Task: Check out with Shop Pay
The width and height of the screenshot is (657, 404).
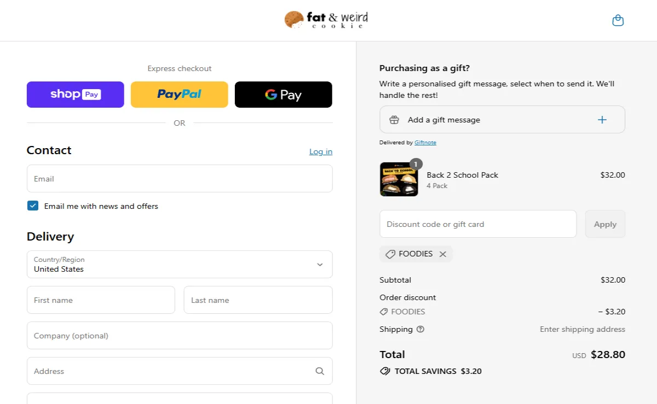Action: 75,94
